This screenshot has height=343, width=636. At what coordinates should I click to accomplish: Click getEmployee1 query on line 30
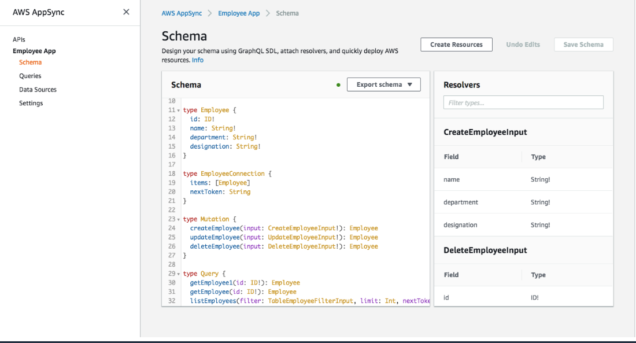tap(245, 282)
